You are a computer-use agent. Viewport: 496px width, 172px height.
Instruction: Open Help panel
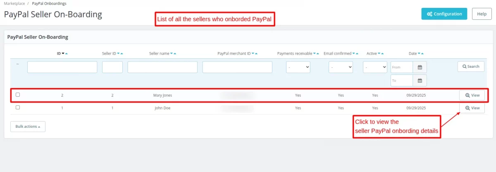click(482, 14)
